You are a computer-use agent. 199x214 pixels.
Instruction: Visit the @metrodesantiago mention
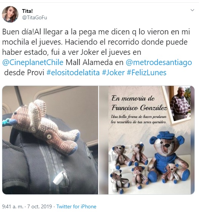point(159,62)
